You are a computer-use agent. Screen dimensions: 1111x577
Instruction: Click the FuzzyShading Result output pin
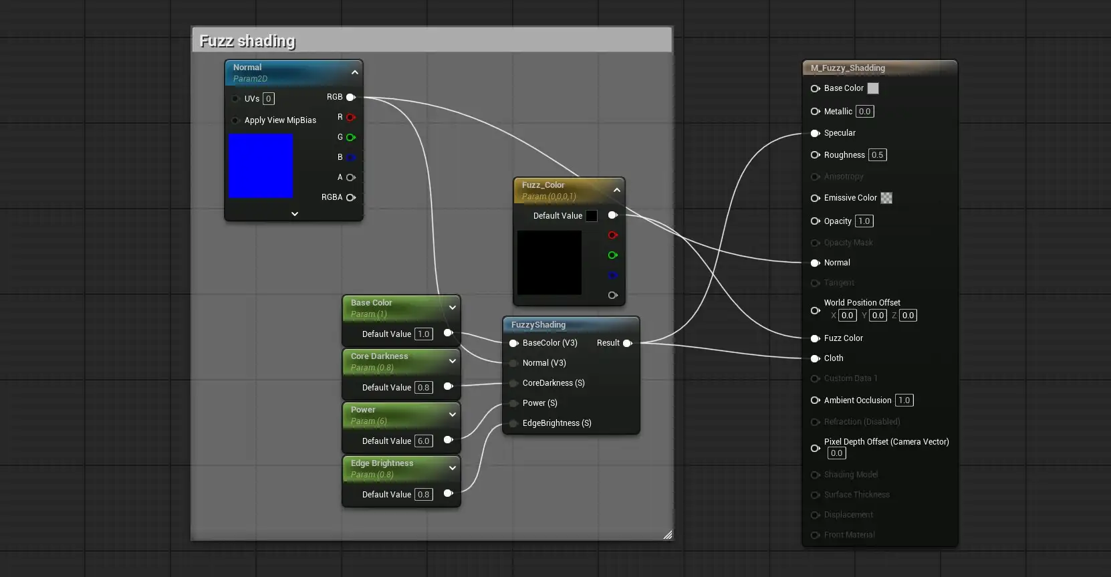click(627, 343)
